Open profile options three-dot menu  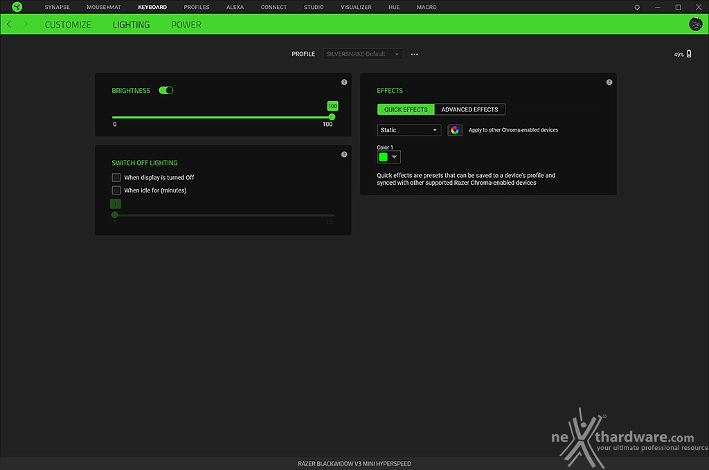[414, 54]
